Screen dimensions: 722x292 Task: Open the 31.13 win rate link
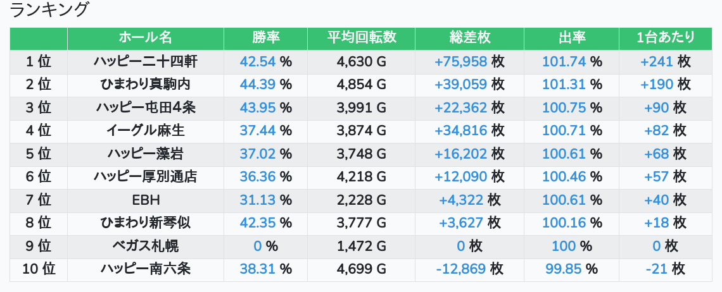258,200
